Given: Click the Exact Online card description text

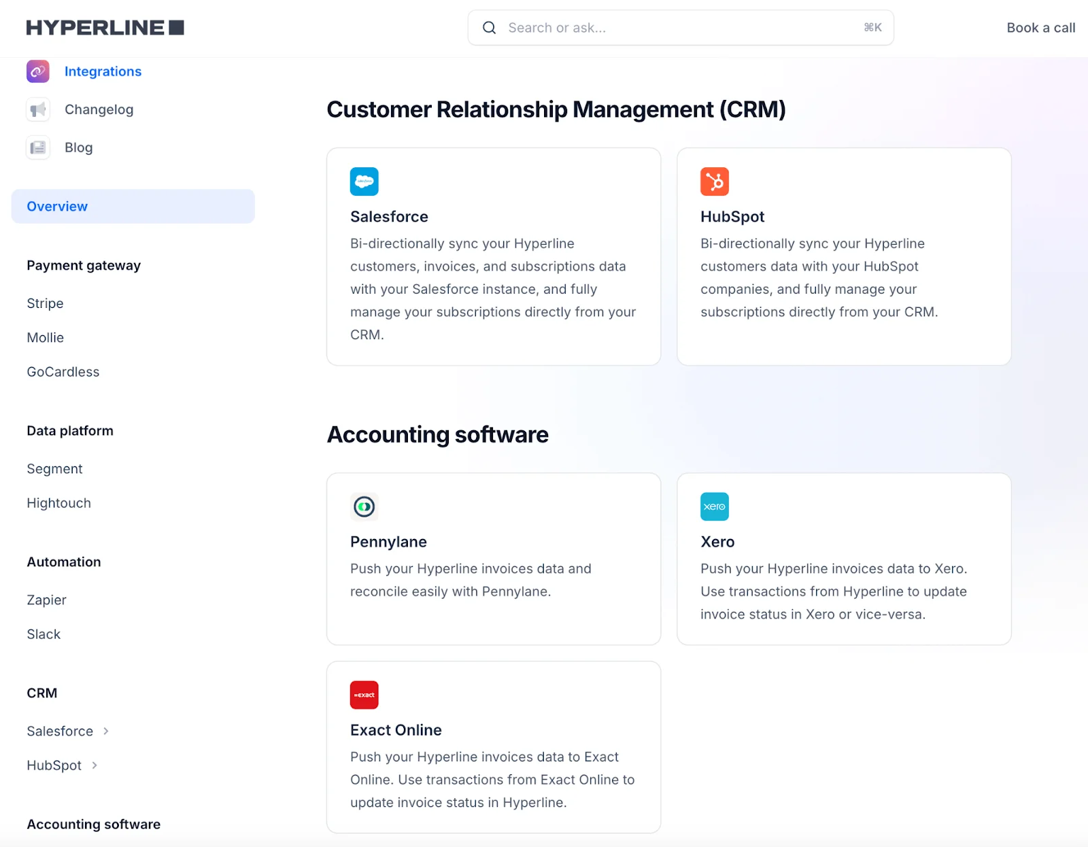Looking at the screenshot, I should 493,780.
